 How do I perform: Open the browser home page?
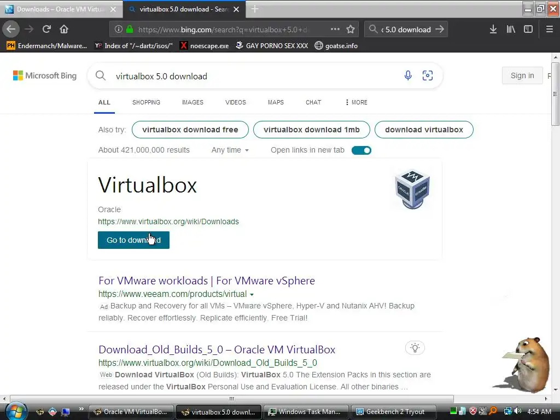[64, 29]
